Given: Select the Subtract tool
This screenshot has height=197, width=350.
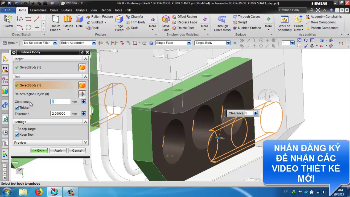Looking at the screenshot, I should [x=96, y=22].
